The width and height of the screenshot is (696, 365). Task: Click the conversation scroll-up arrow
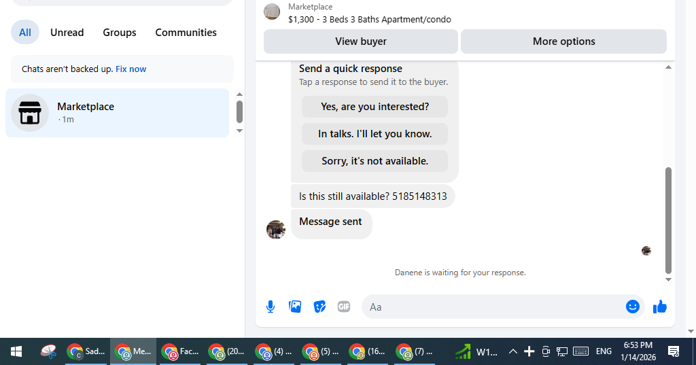(669, 67)
